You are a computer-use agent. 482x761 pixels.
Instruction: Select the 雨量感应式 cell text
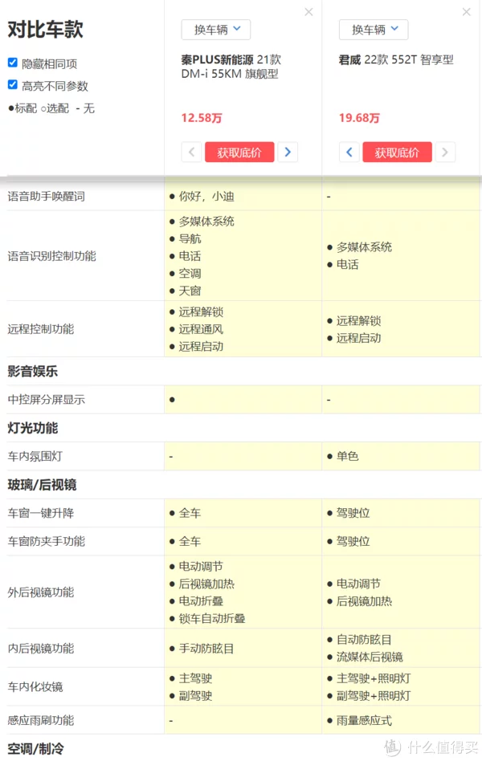click(364, 721)
